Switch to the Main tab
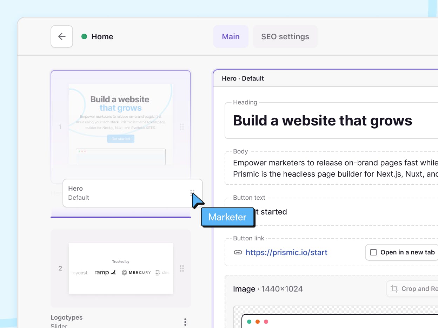 click(x=231, y=36)
